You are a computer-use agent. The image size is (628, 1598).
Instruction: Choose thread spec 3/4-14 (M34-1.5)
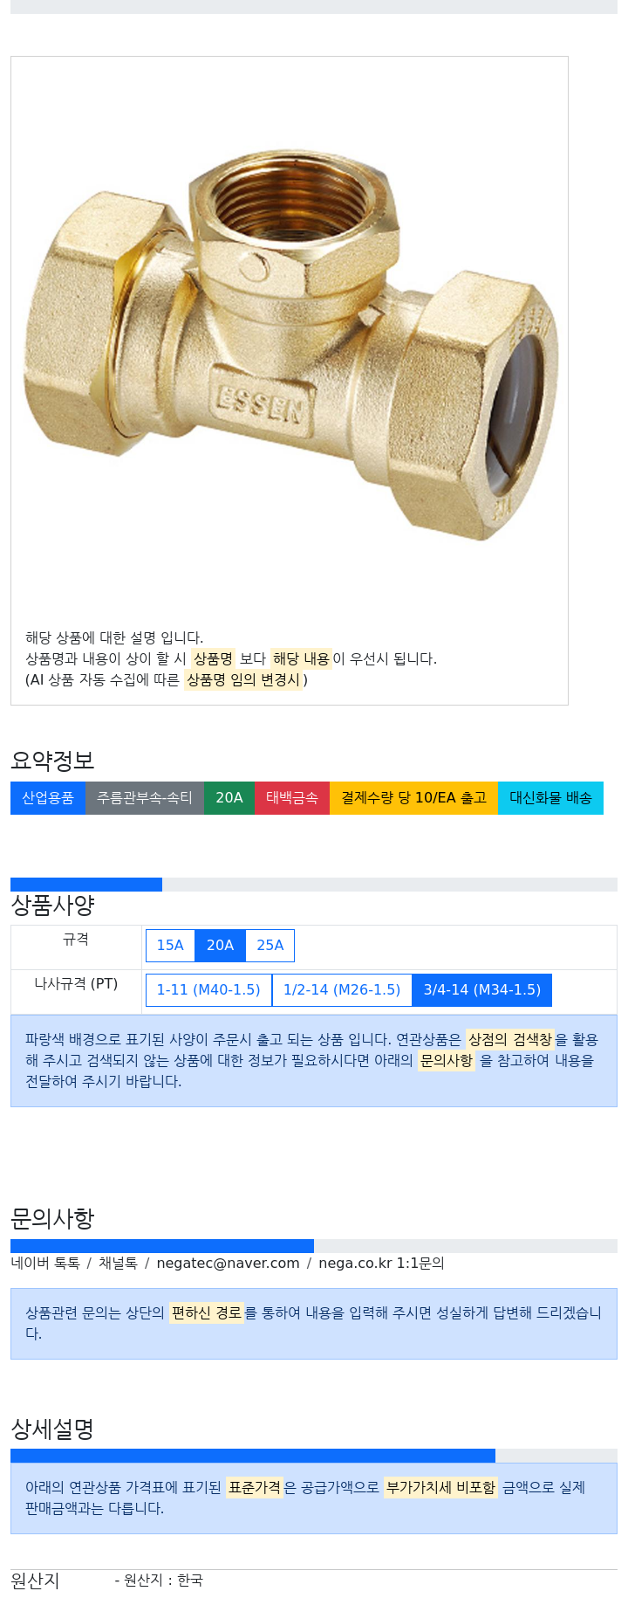pyautogui.click(x=482, y=990)
